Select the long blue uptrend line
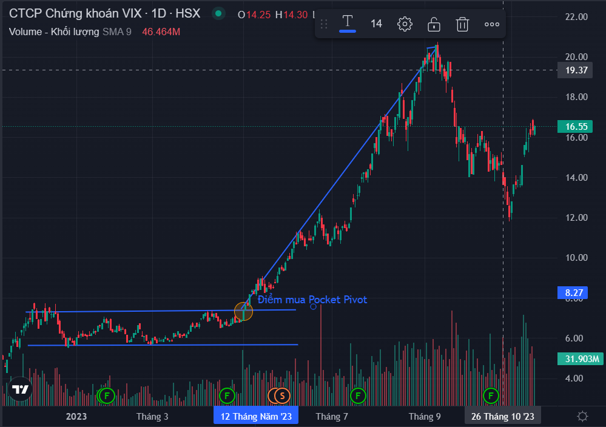This screenshot has height=427, width=606. 340,178
